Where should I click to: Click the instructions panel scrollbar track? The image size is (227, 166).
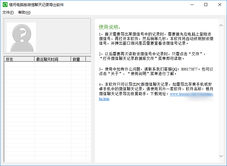221,91
